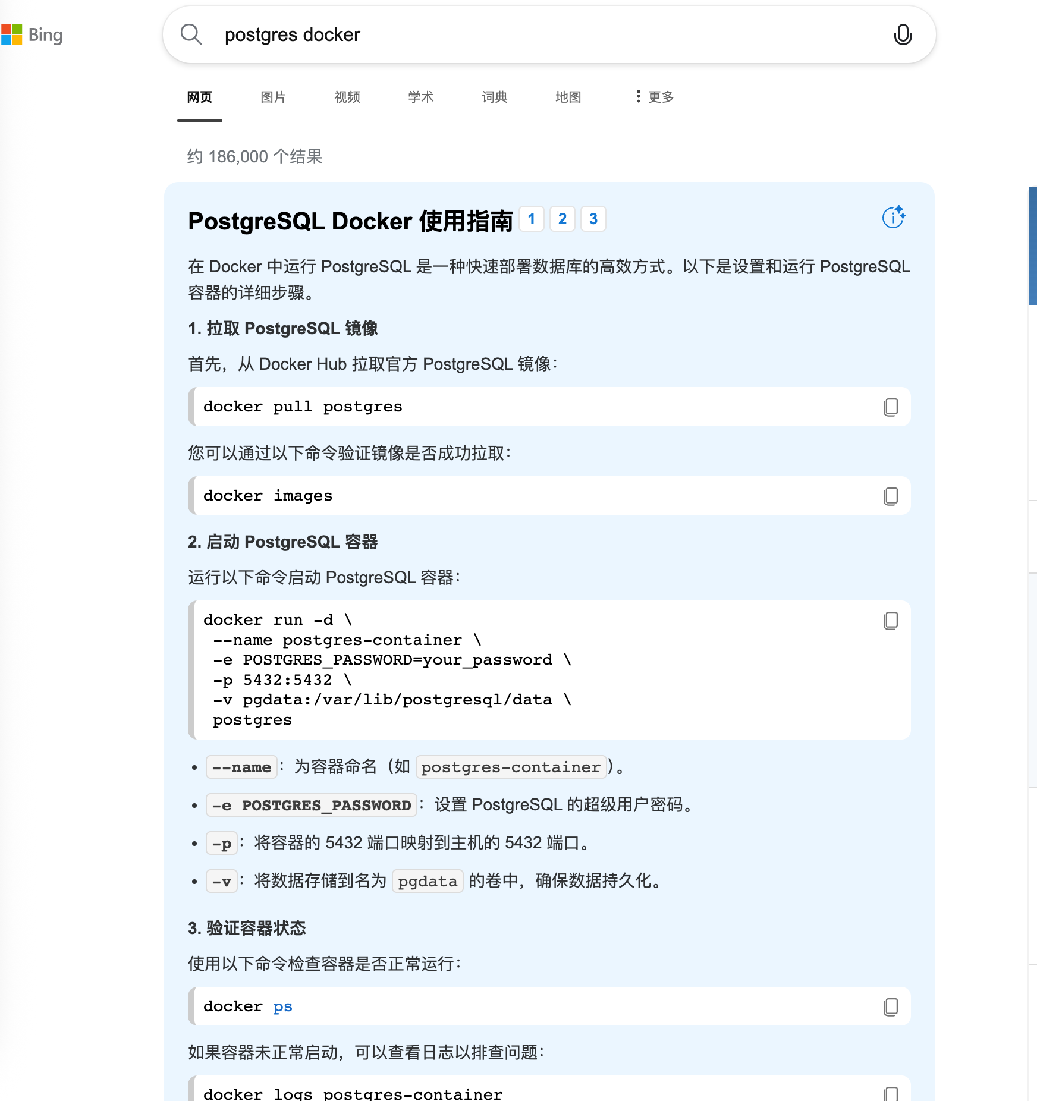
Task: Click the 'docker pull postgres' code text
Action: click(x=303, y=407)
